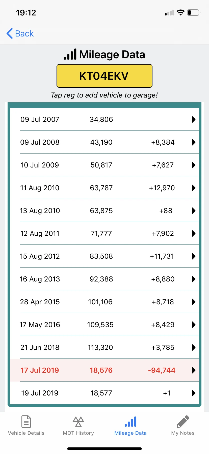Open the 21 Jun 2018 date entry
This screenshot has height=454, width=209.
tap(40, 347)
